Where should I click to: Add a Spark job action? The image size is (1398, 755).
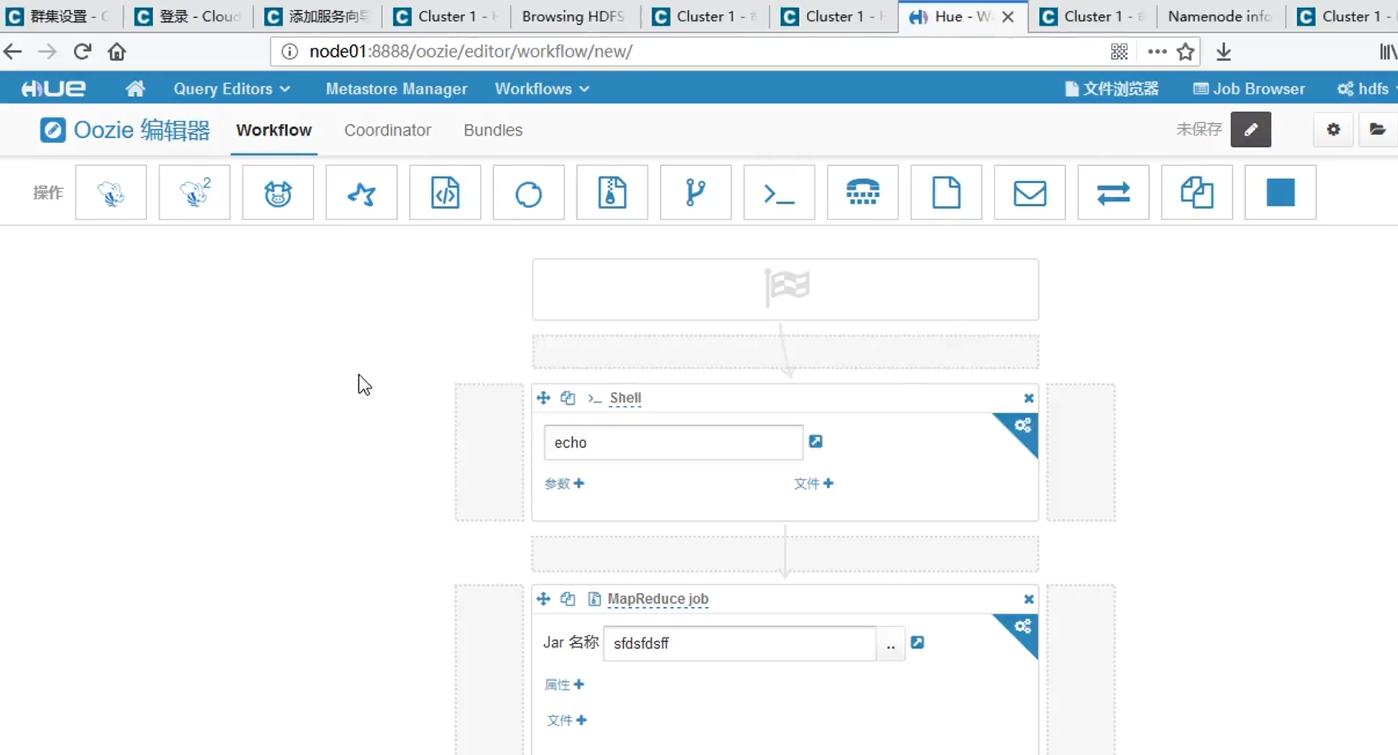click(362, 192)
